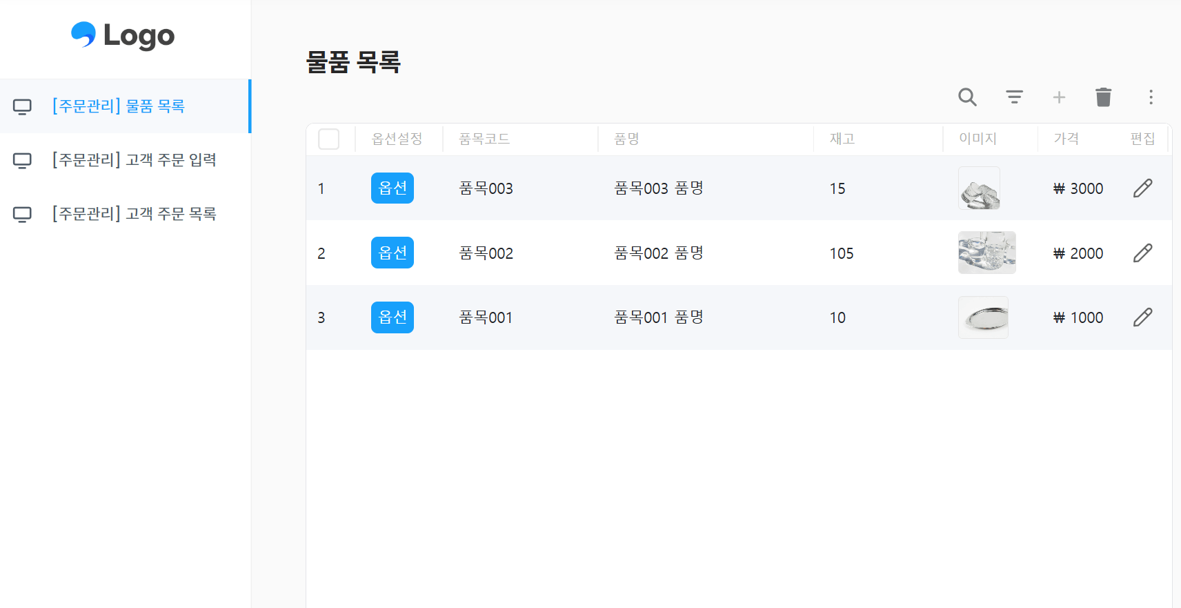Click the plus icon to add item
The width and height of the screenshot is (1181, 608).
click(1059, 97)
